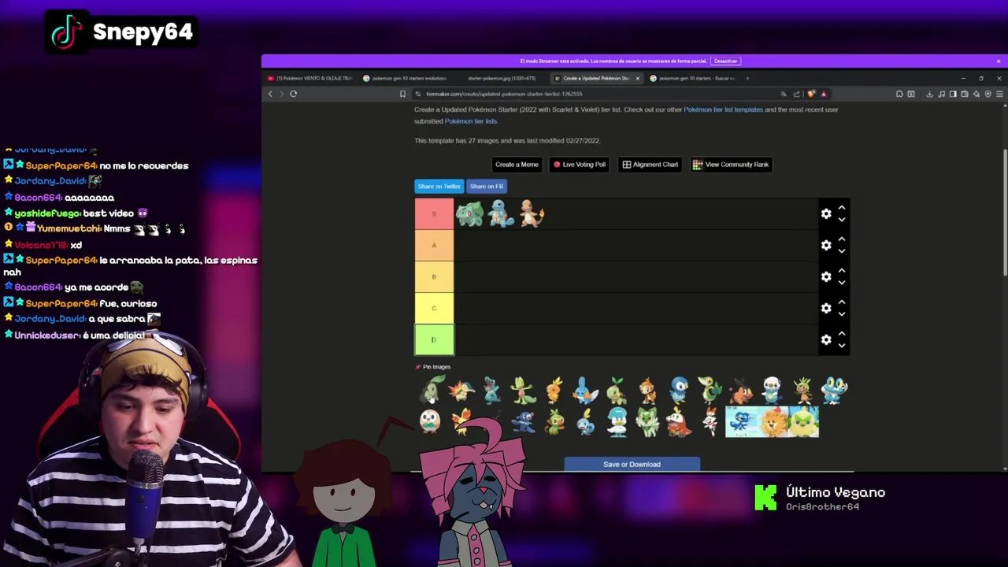Select the Sprigatito starter image

pyautogui.click(x=647, y=421)
